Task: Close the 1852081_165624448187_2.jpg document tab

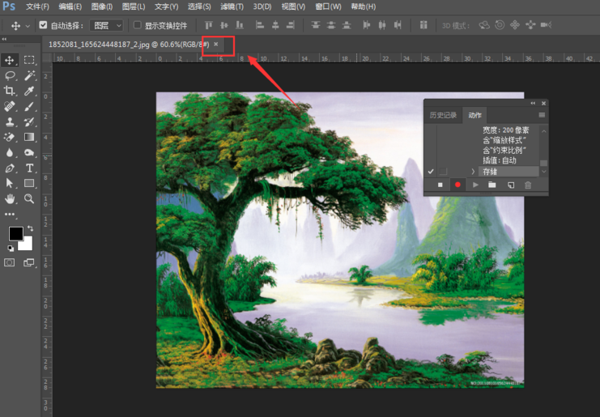Action: point(216,44)
